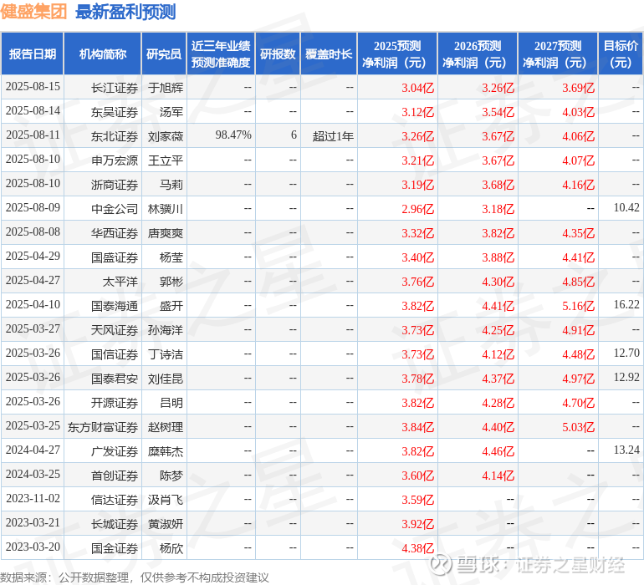Click the 研报数 column header

click(278, 53)
